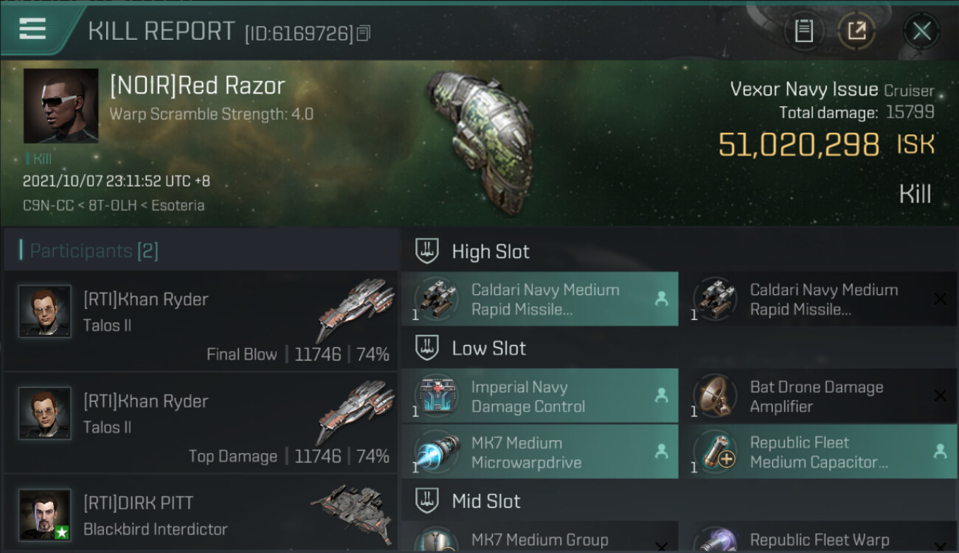Screen dimensions: 959x553
Task: Click the MK7 Medium Microwarpdrive icon
Action: (437, 452)
